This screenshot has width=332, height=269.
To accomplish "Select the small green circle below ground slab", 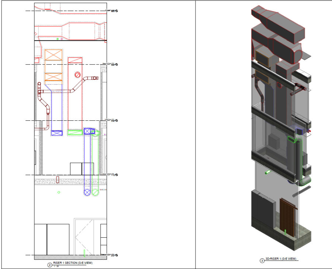I will pos(59,192).
